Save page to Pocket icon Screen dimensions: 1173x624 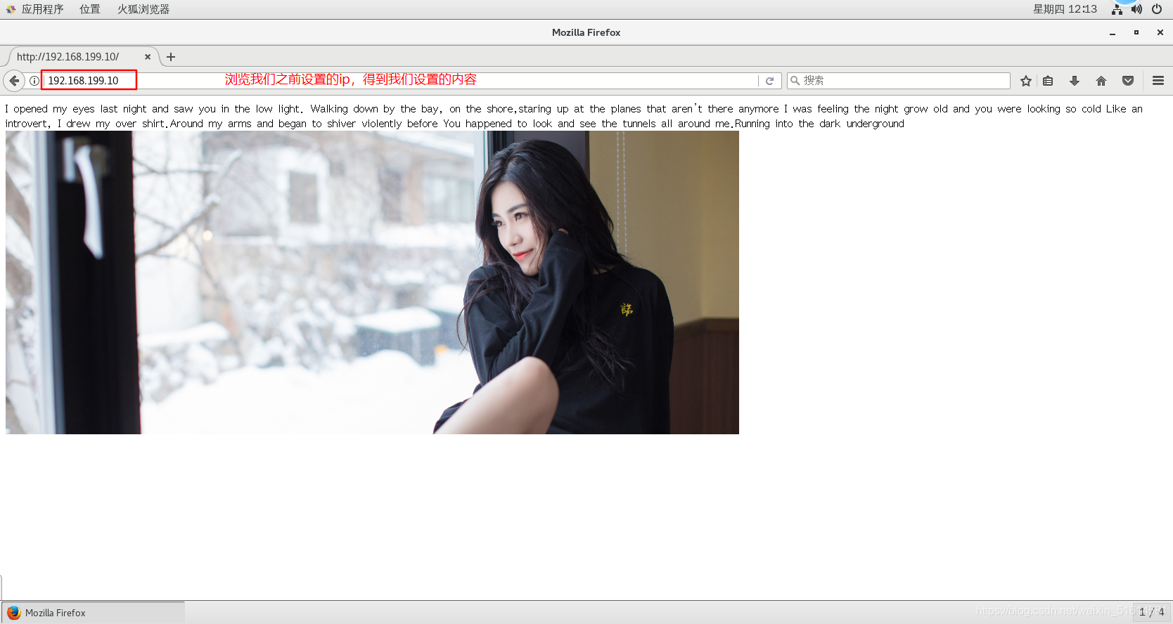[1128, 81]
